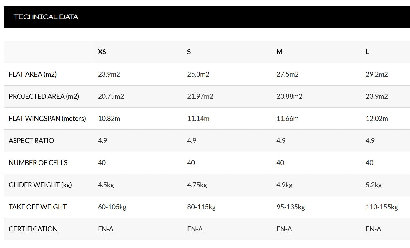This screenshot has width=410, height=248.
Task: Click the NUMBER OF CELLS row label
Action: [x=38, y=163]
